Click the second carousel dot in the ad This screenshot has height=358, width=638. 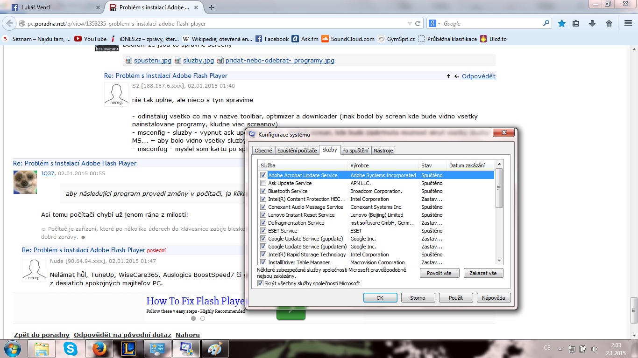point(203,319)
